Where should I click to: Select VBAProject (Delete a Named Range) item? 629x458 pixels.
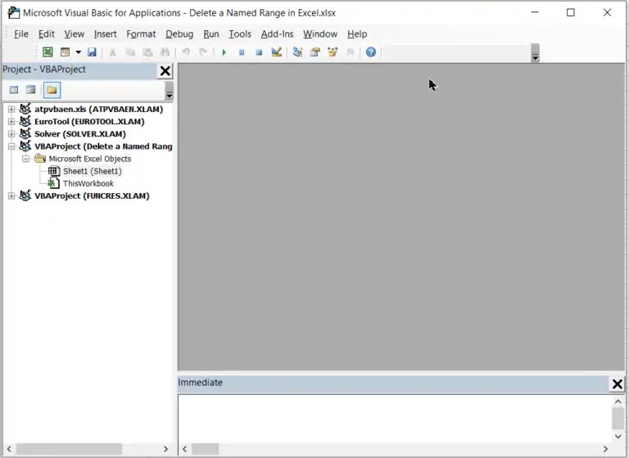point(103,146)
